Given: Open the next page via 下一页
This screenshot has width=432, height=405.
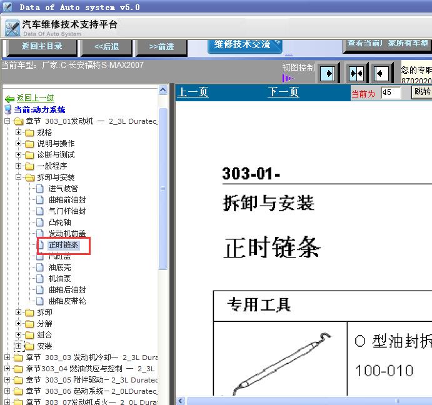Looking at the screenshot, I should coord(283,92).
